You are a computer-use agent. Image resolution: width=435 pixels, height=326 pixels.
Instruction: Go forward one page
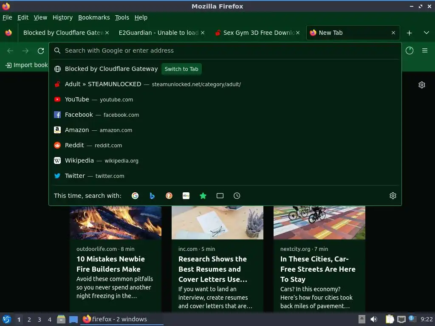point(25,51)
